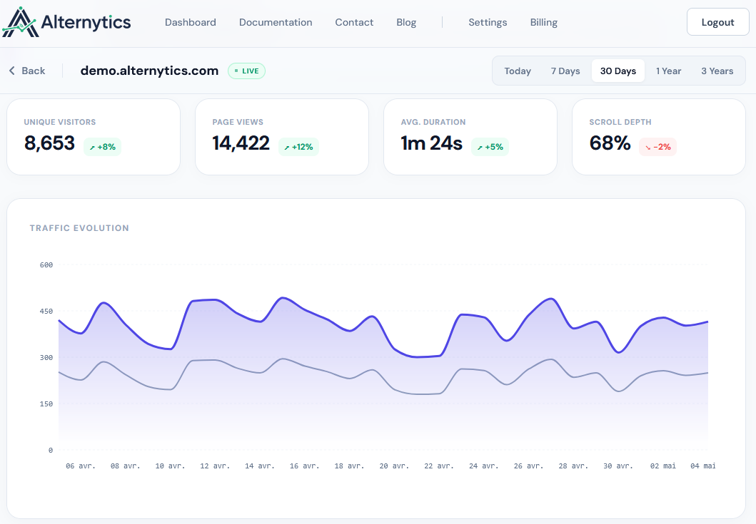This screenshot has width=756, height=524.
Task: Click the 600 y-axis label
Action: coord(46,265)
